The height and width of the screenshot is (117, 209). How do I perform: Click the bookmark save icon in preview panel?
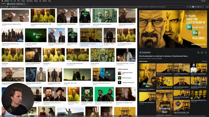click(202, 53)
